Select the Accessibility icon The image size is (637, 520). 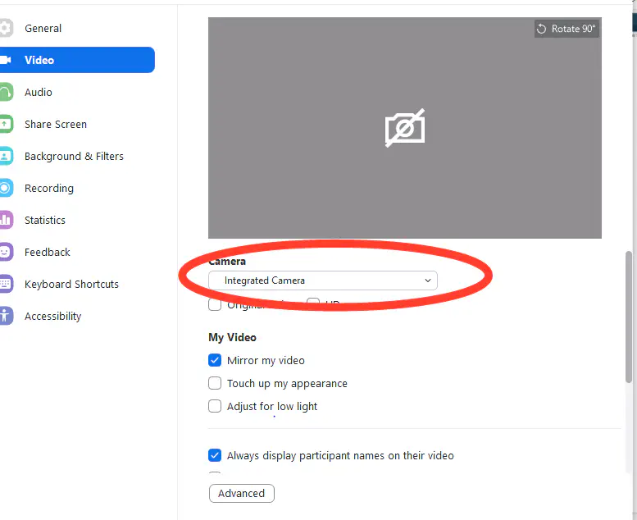pyautogui.click(x=5, y=317)
